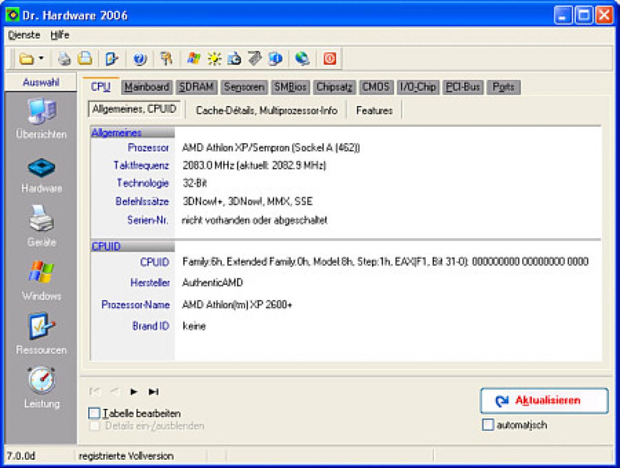The width and height of the screenshot is (620, 468).
Task: Click the edit report toolbar icon
Action: click(111, 59)
